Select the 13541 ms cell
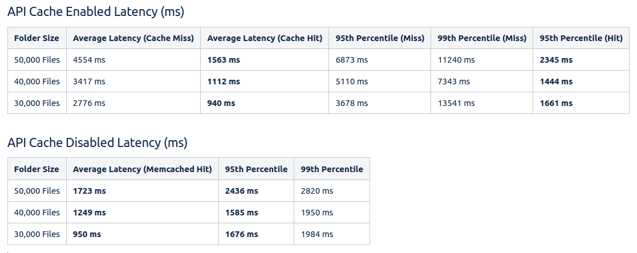The width and height of the screenshot is (637, 253). tap(456, 103)
